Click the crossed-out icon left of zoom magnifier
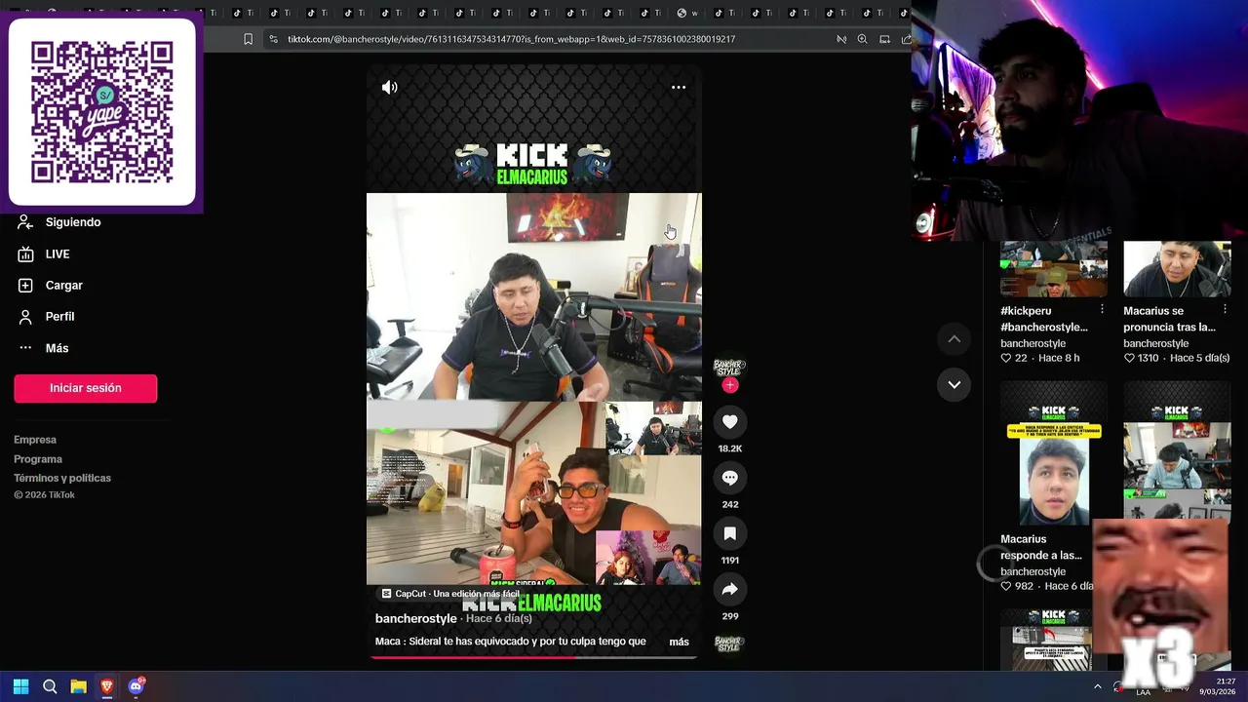 point(840,39)
